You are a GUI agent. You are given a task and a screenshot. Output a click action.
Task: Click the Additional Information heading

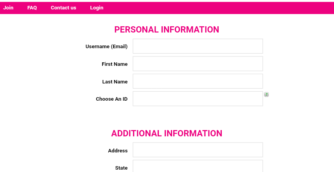pyautogui.click(x=167, y=134)
